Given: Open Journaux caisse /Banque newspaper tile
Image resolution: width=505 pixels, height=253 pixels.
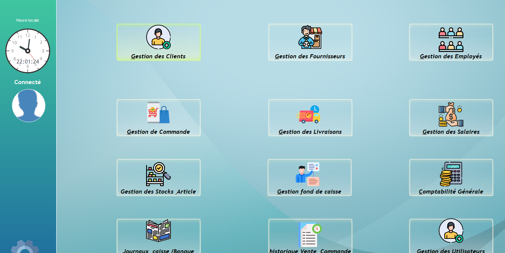Looking at the screenshot, I should tap(158, 236).
